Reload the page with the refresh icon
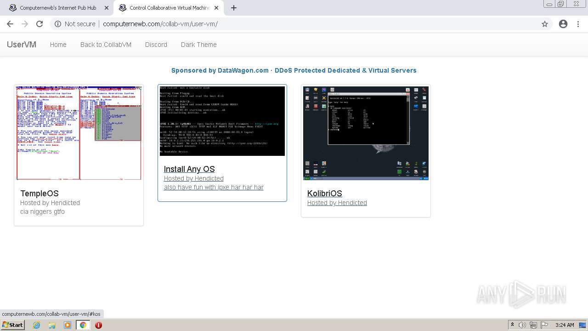 click(40, 24)
